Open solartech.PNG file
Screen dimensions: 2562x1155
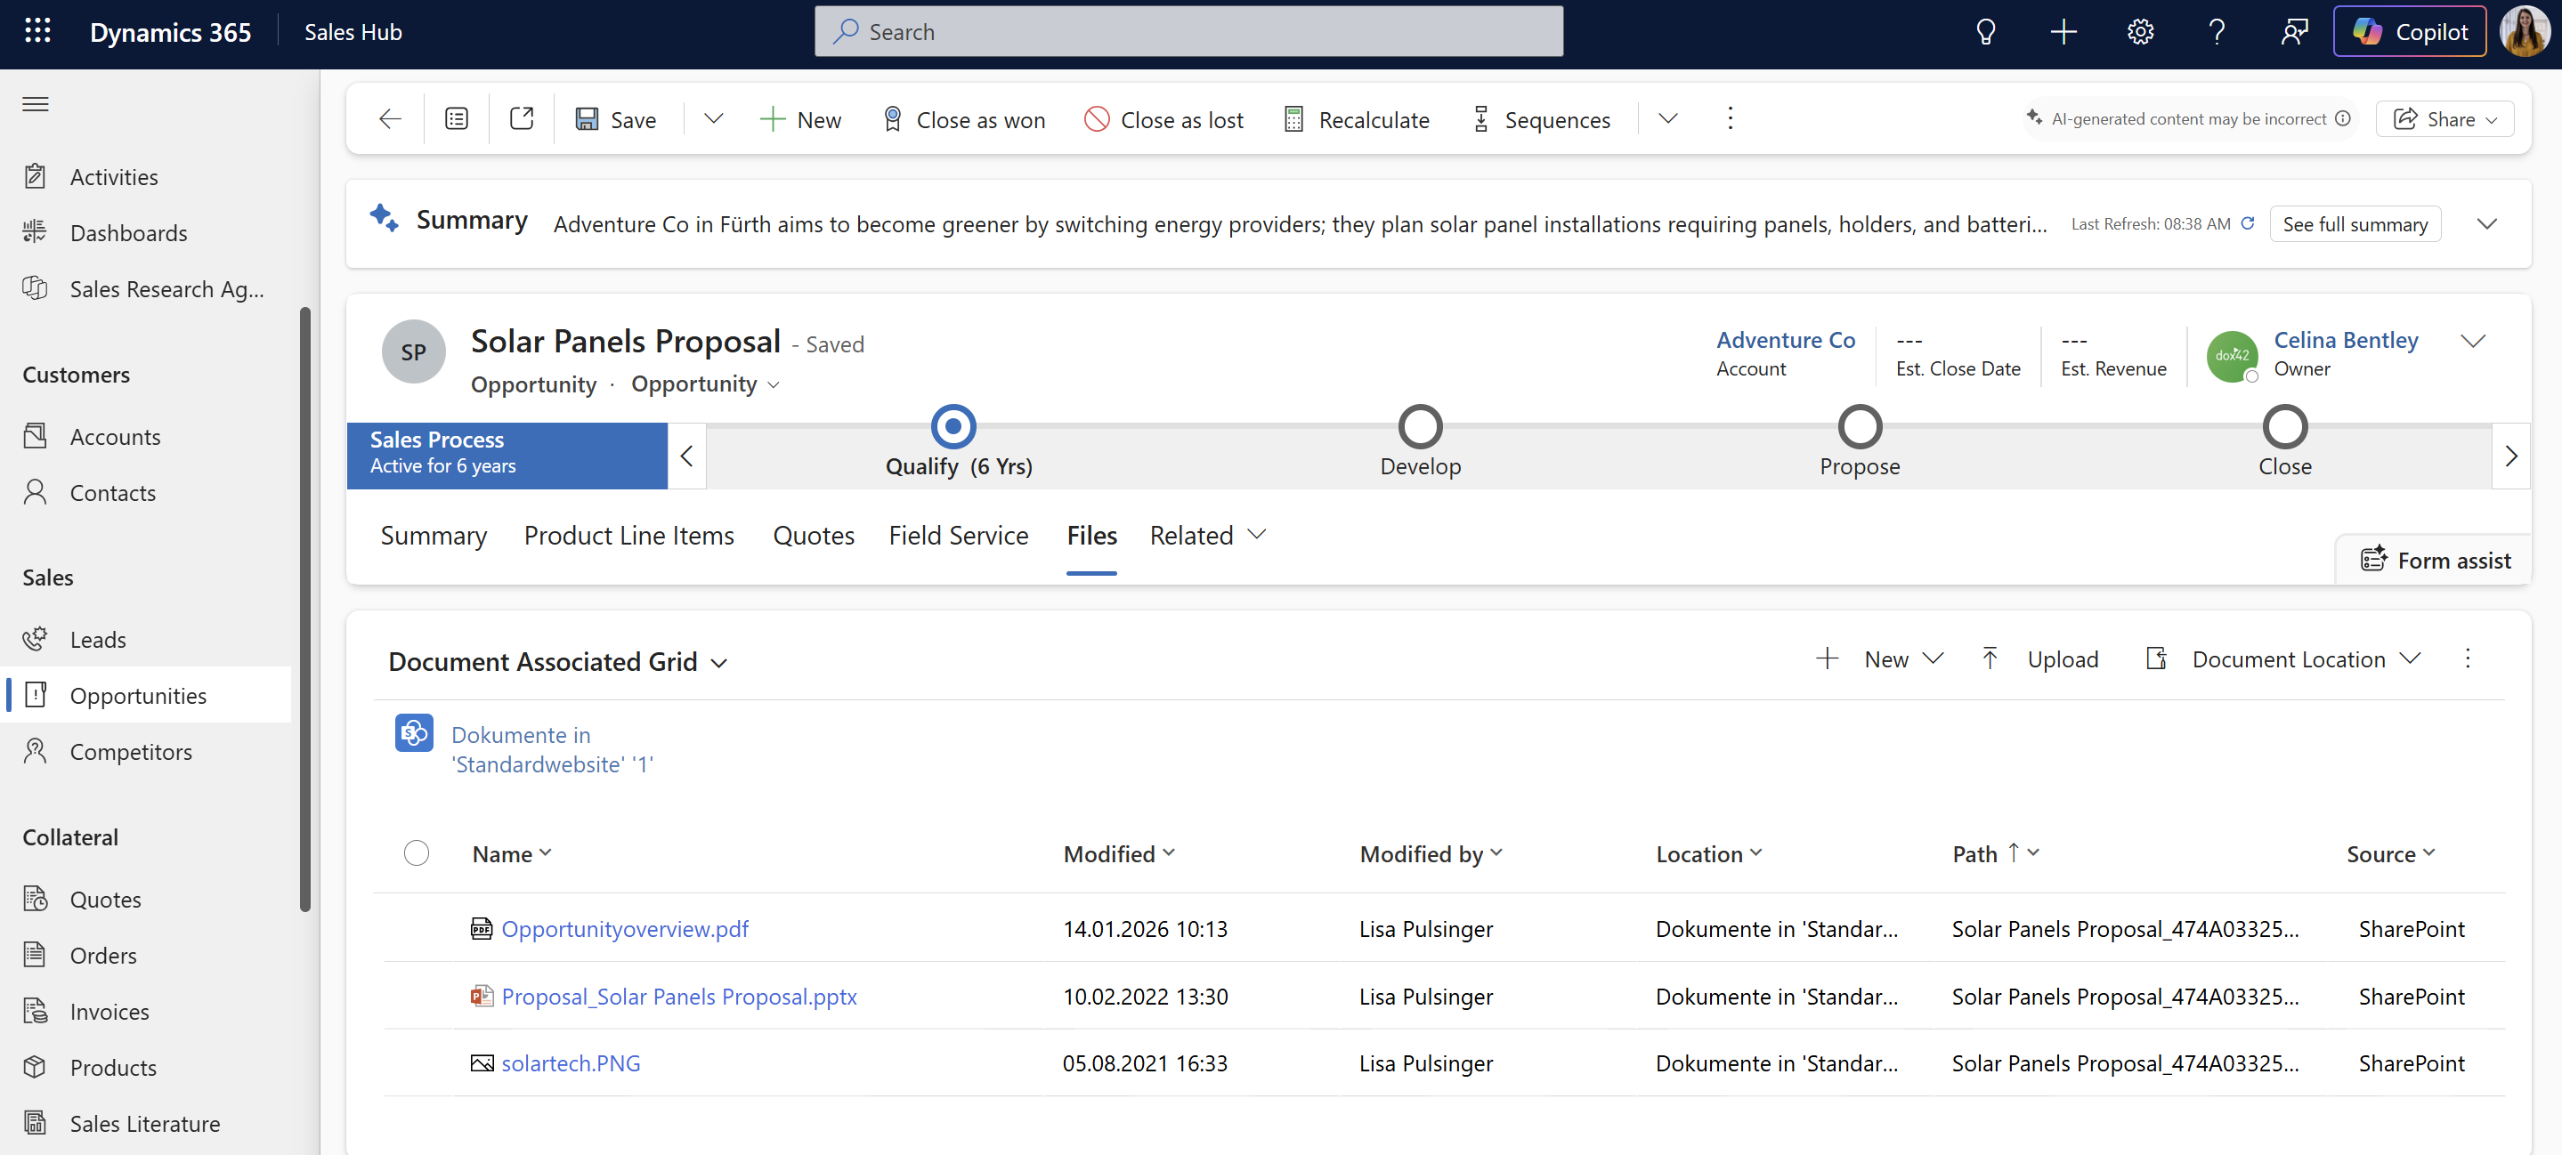click(x=570, y=1063)
